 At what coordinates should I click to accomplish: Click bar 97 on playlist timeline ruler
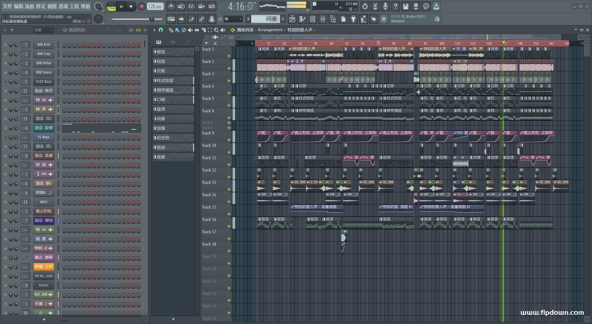[425, 44]
